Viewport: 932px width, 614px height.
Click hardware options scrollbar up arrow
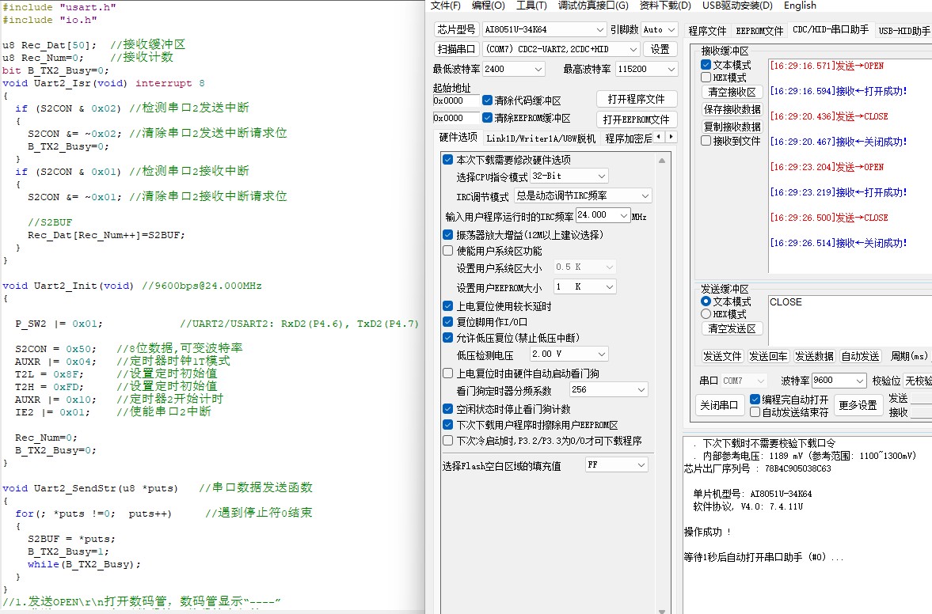[662, 161]
